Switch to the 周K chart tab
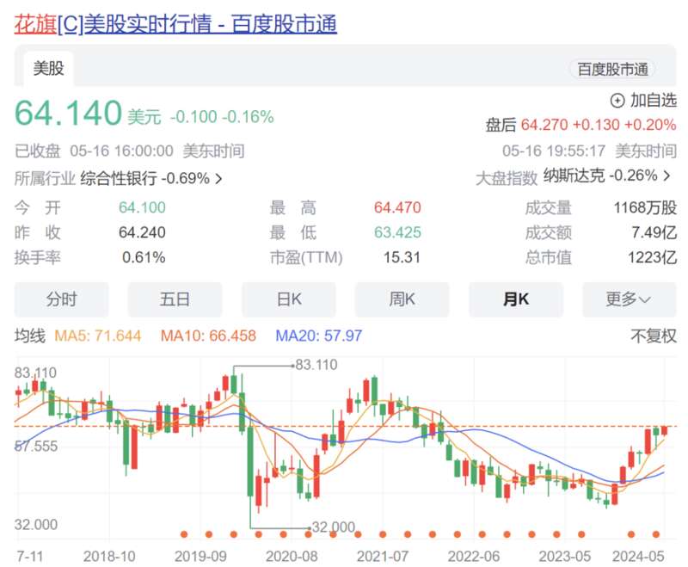The width and height of the screenshot is (688, 567). (402, 299)
